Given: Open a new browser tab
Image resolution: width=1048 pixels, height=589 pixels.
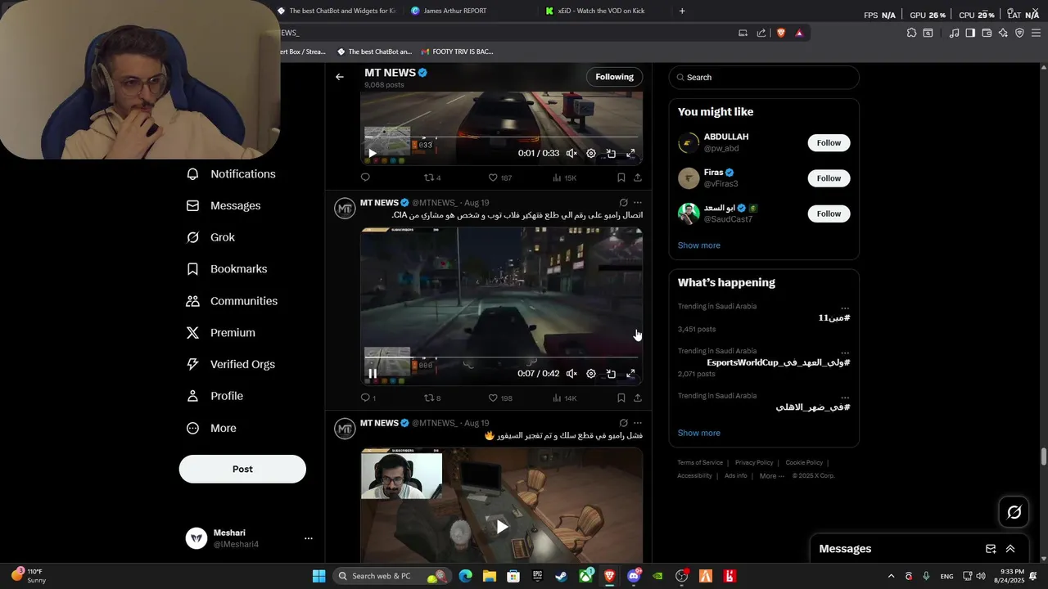Looking at the screenshot, I should (x=682, y=11).
